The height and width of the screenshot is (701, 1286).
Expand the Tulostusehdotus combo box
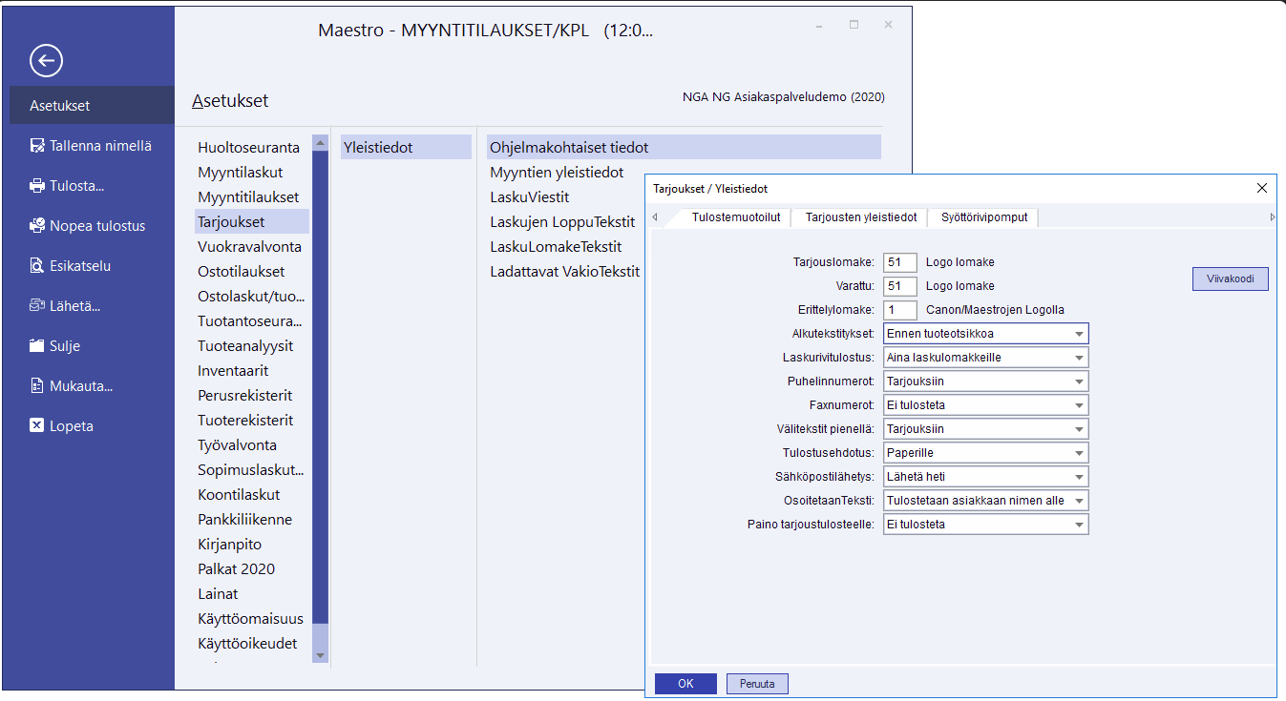click(x=1078, y=453)
